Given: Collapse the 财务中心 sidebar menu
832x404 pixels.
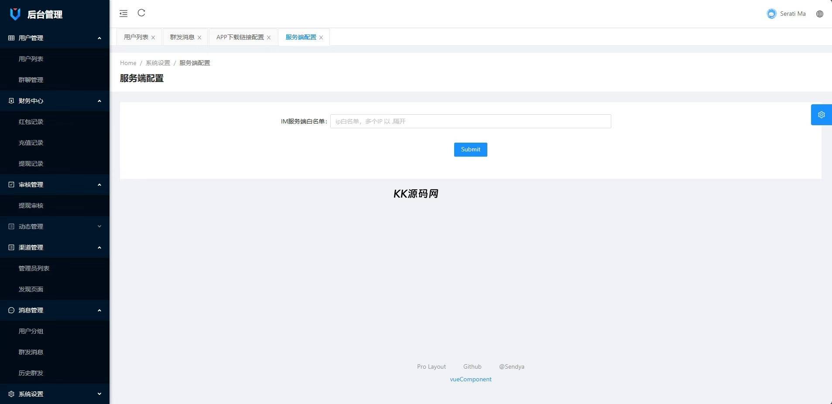Looking at the screenshot, I should coord(55,101).
